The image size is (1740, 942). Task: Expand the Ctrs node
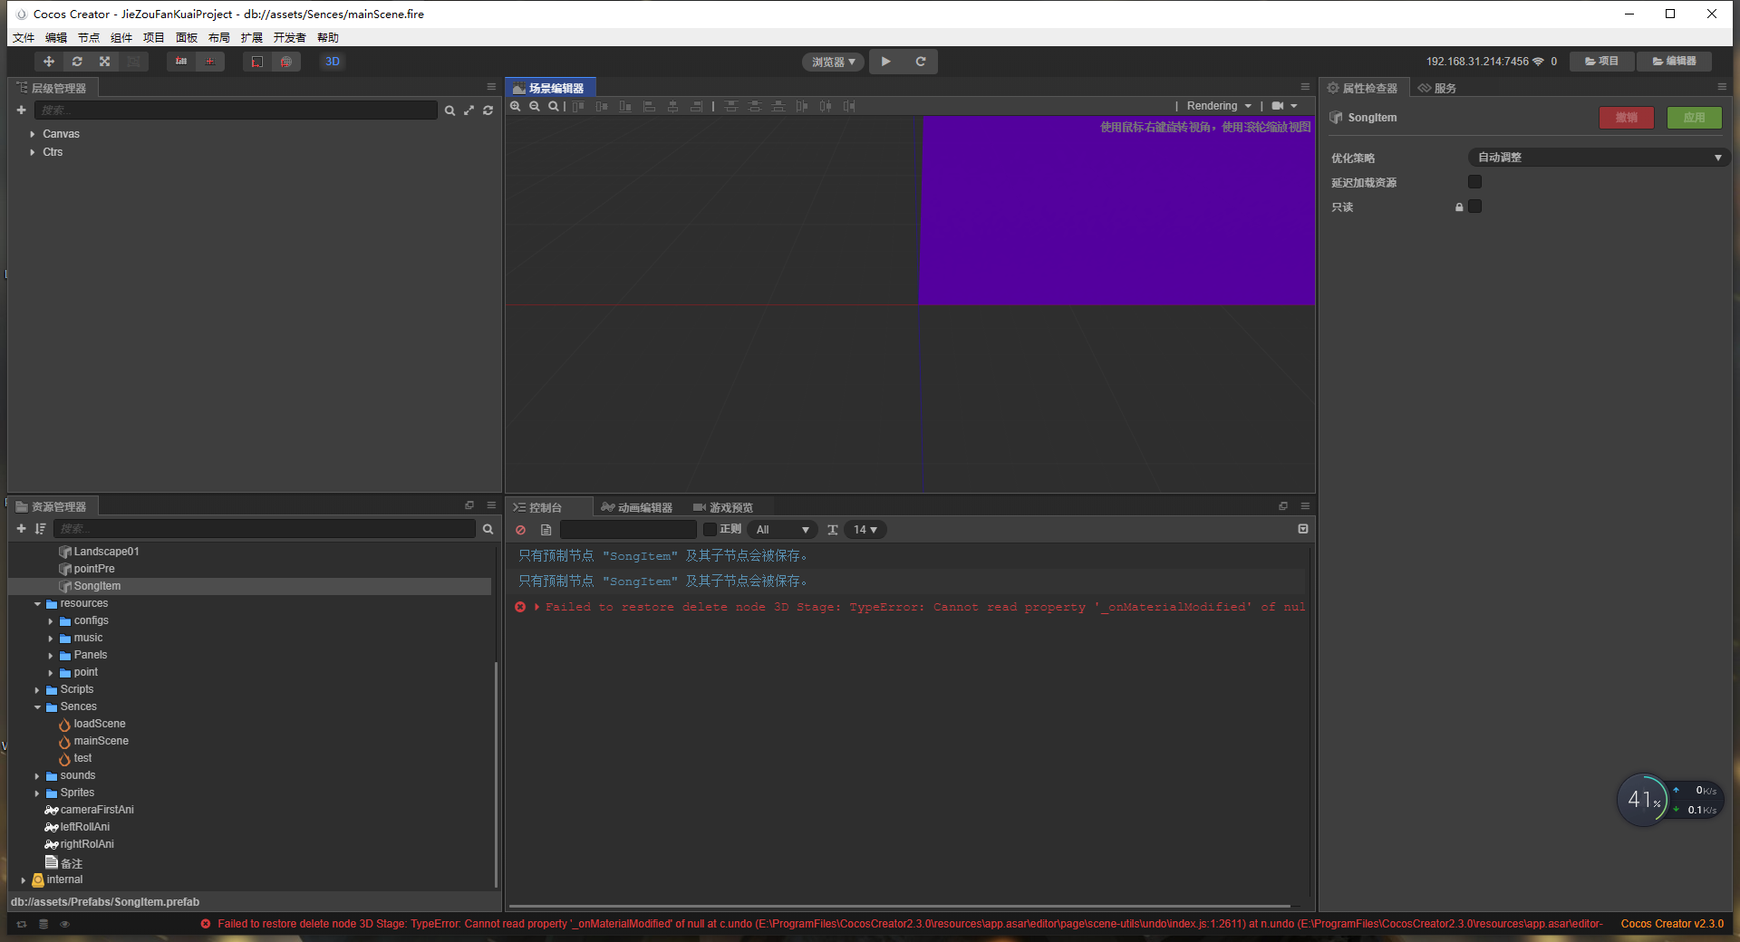pos(33,152)
